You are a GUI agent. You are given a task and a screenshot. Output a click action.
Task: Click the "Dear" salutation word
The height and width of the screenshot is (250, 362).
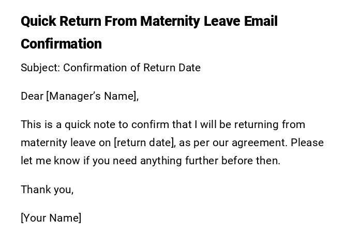32,96
